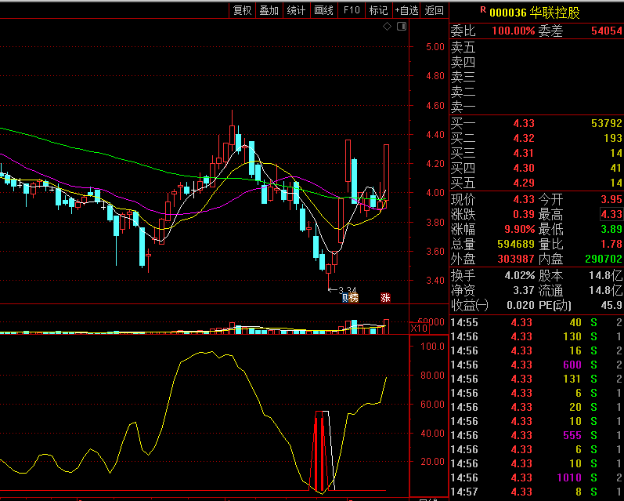The width and height of the screenshot is (624, 501).
Task: Click the 总量 594689 value
Action: pos(516,244)
